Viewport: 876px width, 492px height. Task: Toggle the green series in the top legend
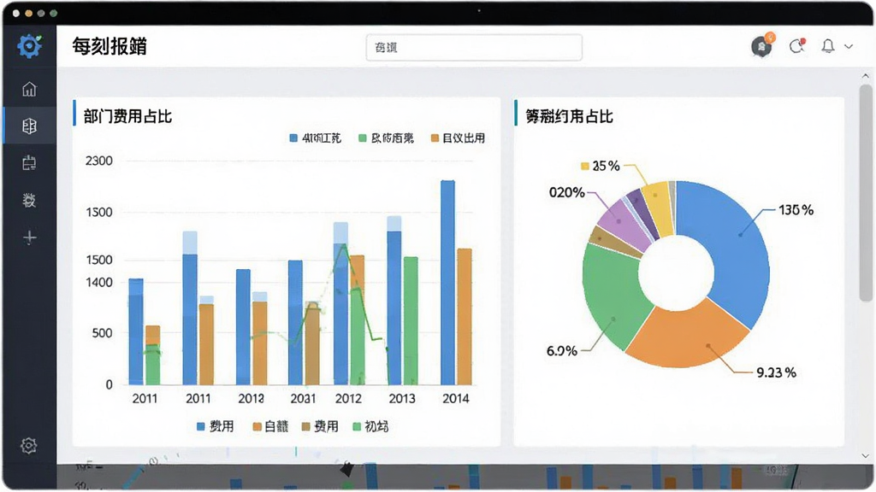[x=386, y=138]
